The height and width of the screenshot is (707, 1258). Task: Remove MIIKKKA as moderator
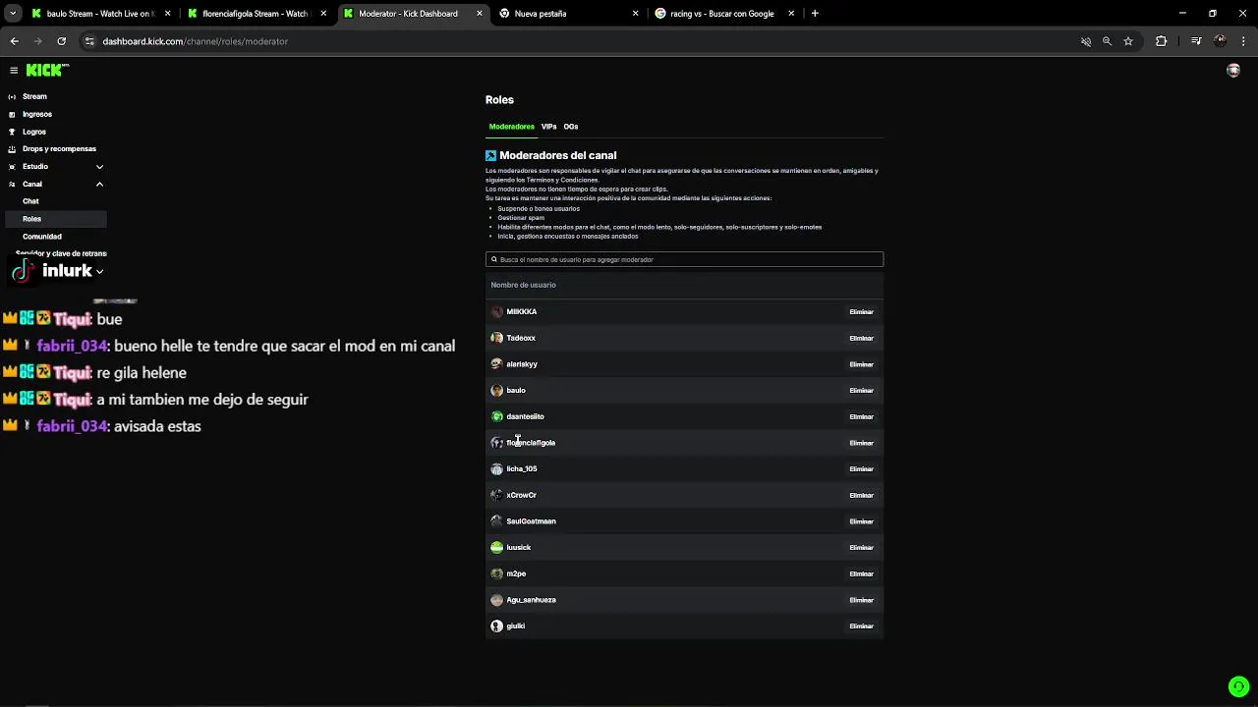[x=862, y=312]
